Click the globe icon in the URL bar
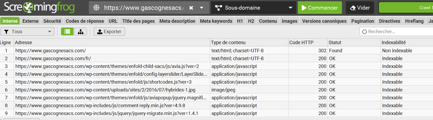433x120 pixels. (x=96, y=8)
